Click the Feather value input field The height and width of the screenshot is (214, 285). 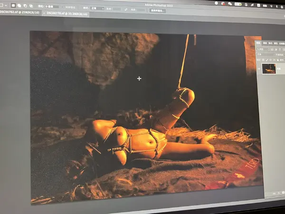point(51,7)
